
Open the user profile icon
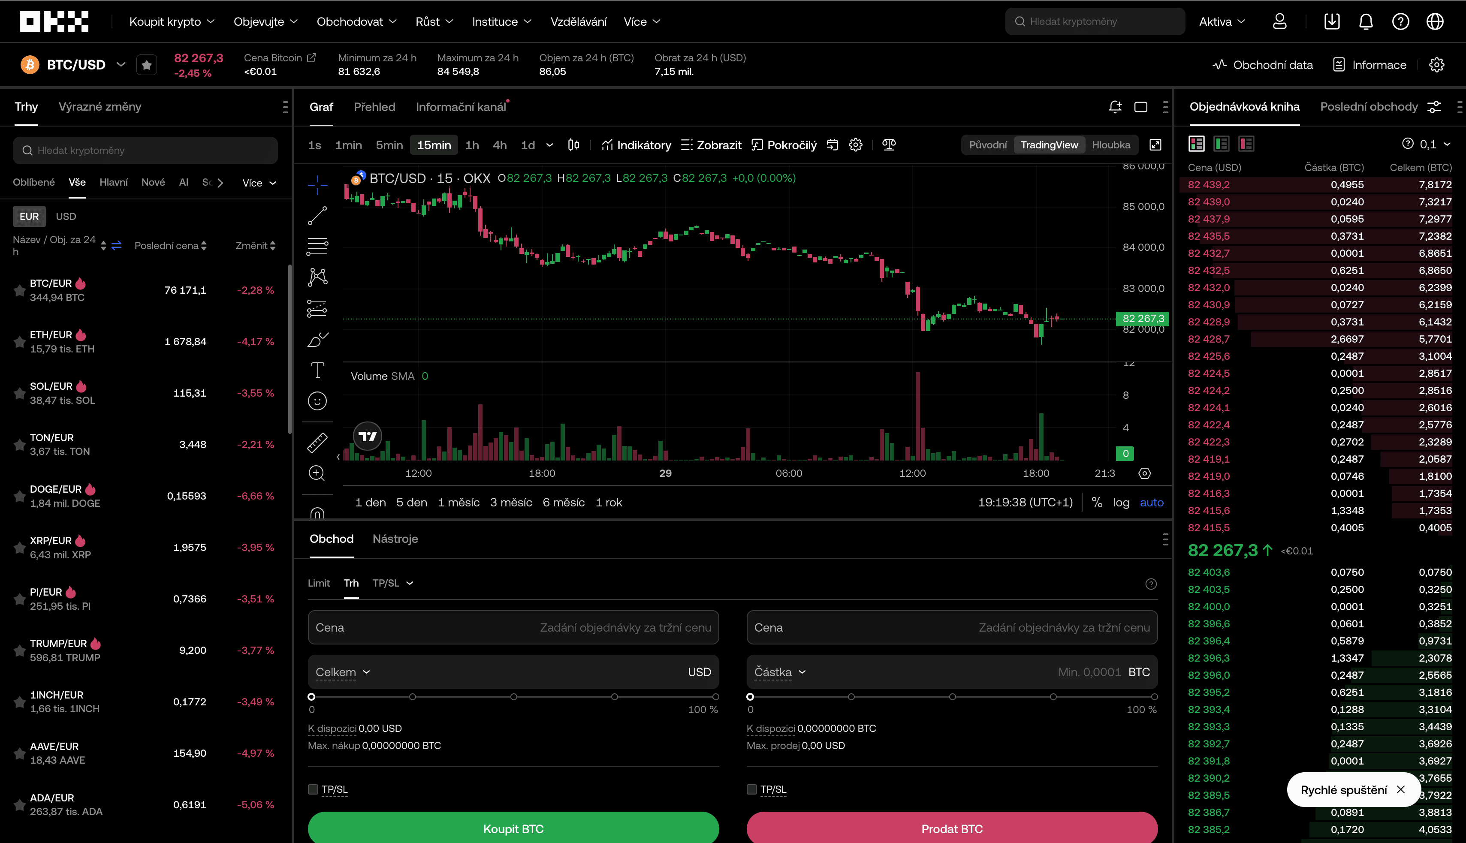(1279, 21)
